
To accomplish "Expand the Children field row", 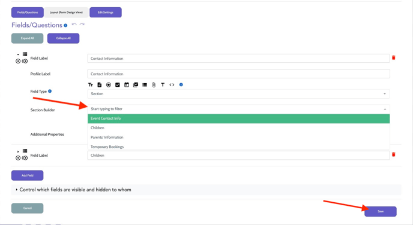I will [18, 151].
